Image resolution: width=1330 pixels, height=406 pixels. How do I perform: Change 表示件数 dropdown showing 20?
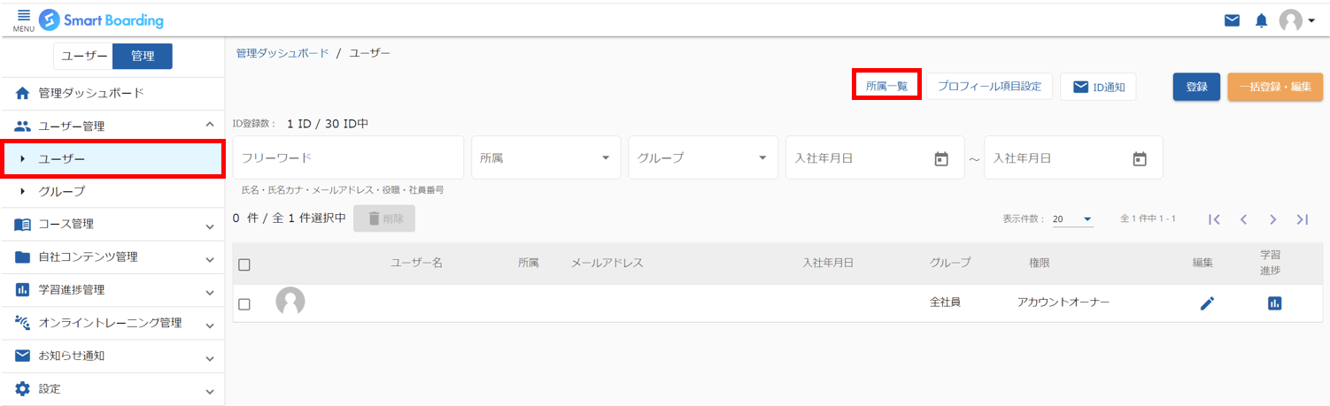click(1072, 219)
